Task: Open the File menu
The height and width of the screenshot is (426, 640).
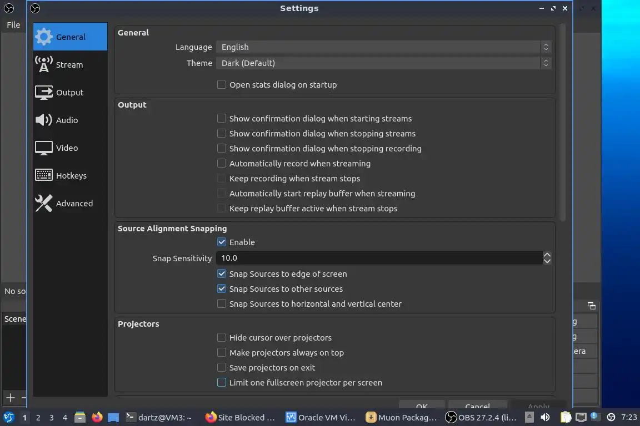Action: coord(13,24)
